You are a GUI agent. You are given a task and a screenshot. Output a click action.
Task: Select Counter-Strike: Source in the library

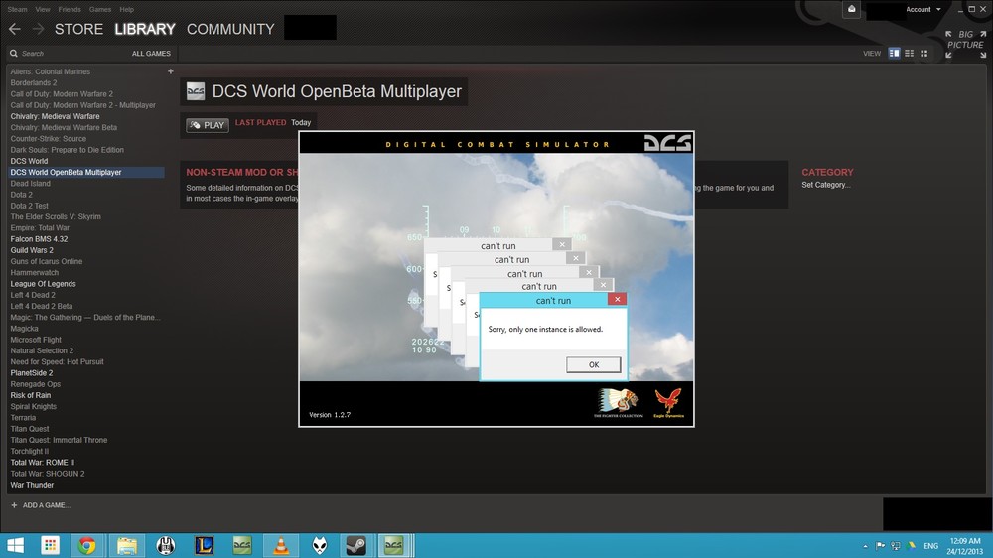(48, 139)
